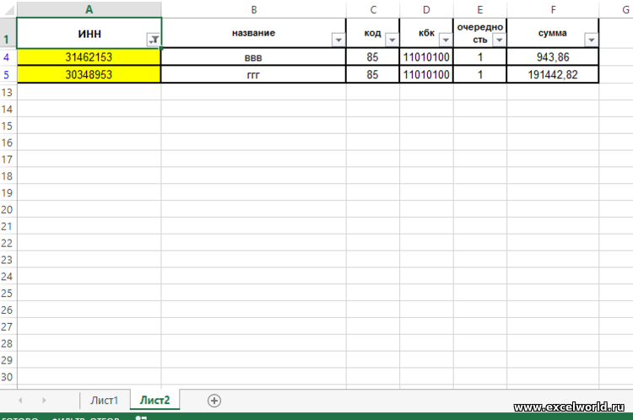Viewport: 633px width, 420px height.
Task: Click код cell 85 in row 5
Action: (x=372, y=75)
